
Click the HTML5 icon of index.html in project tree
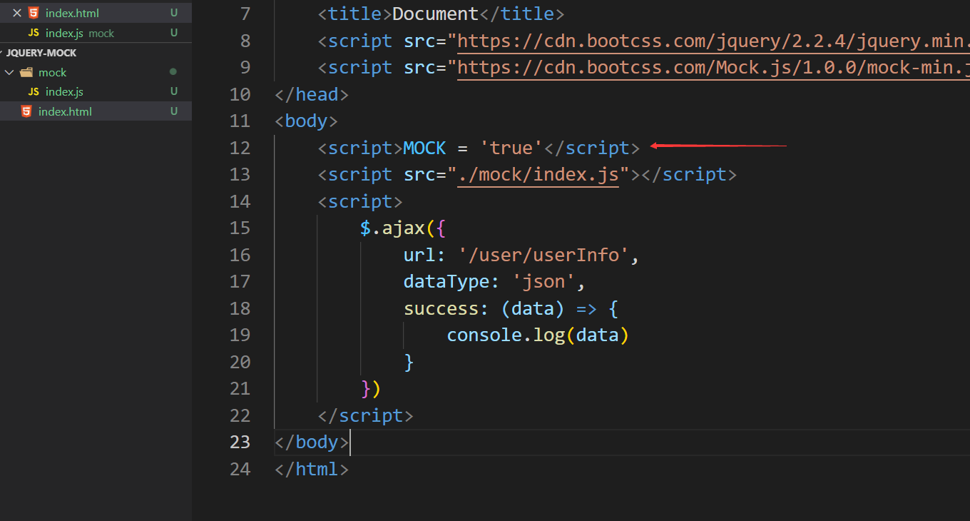[x=26, y=111]
